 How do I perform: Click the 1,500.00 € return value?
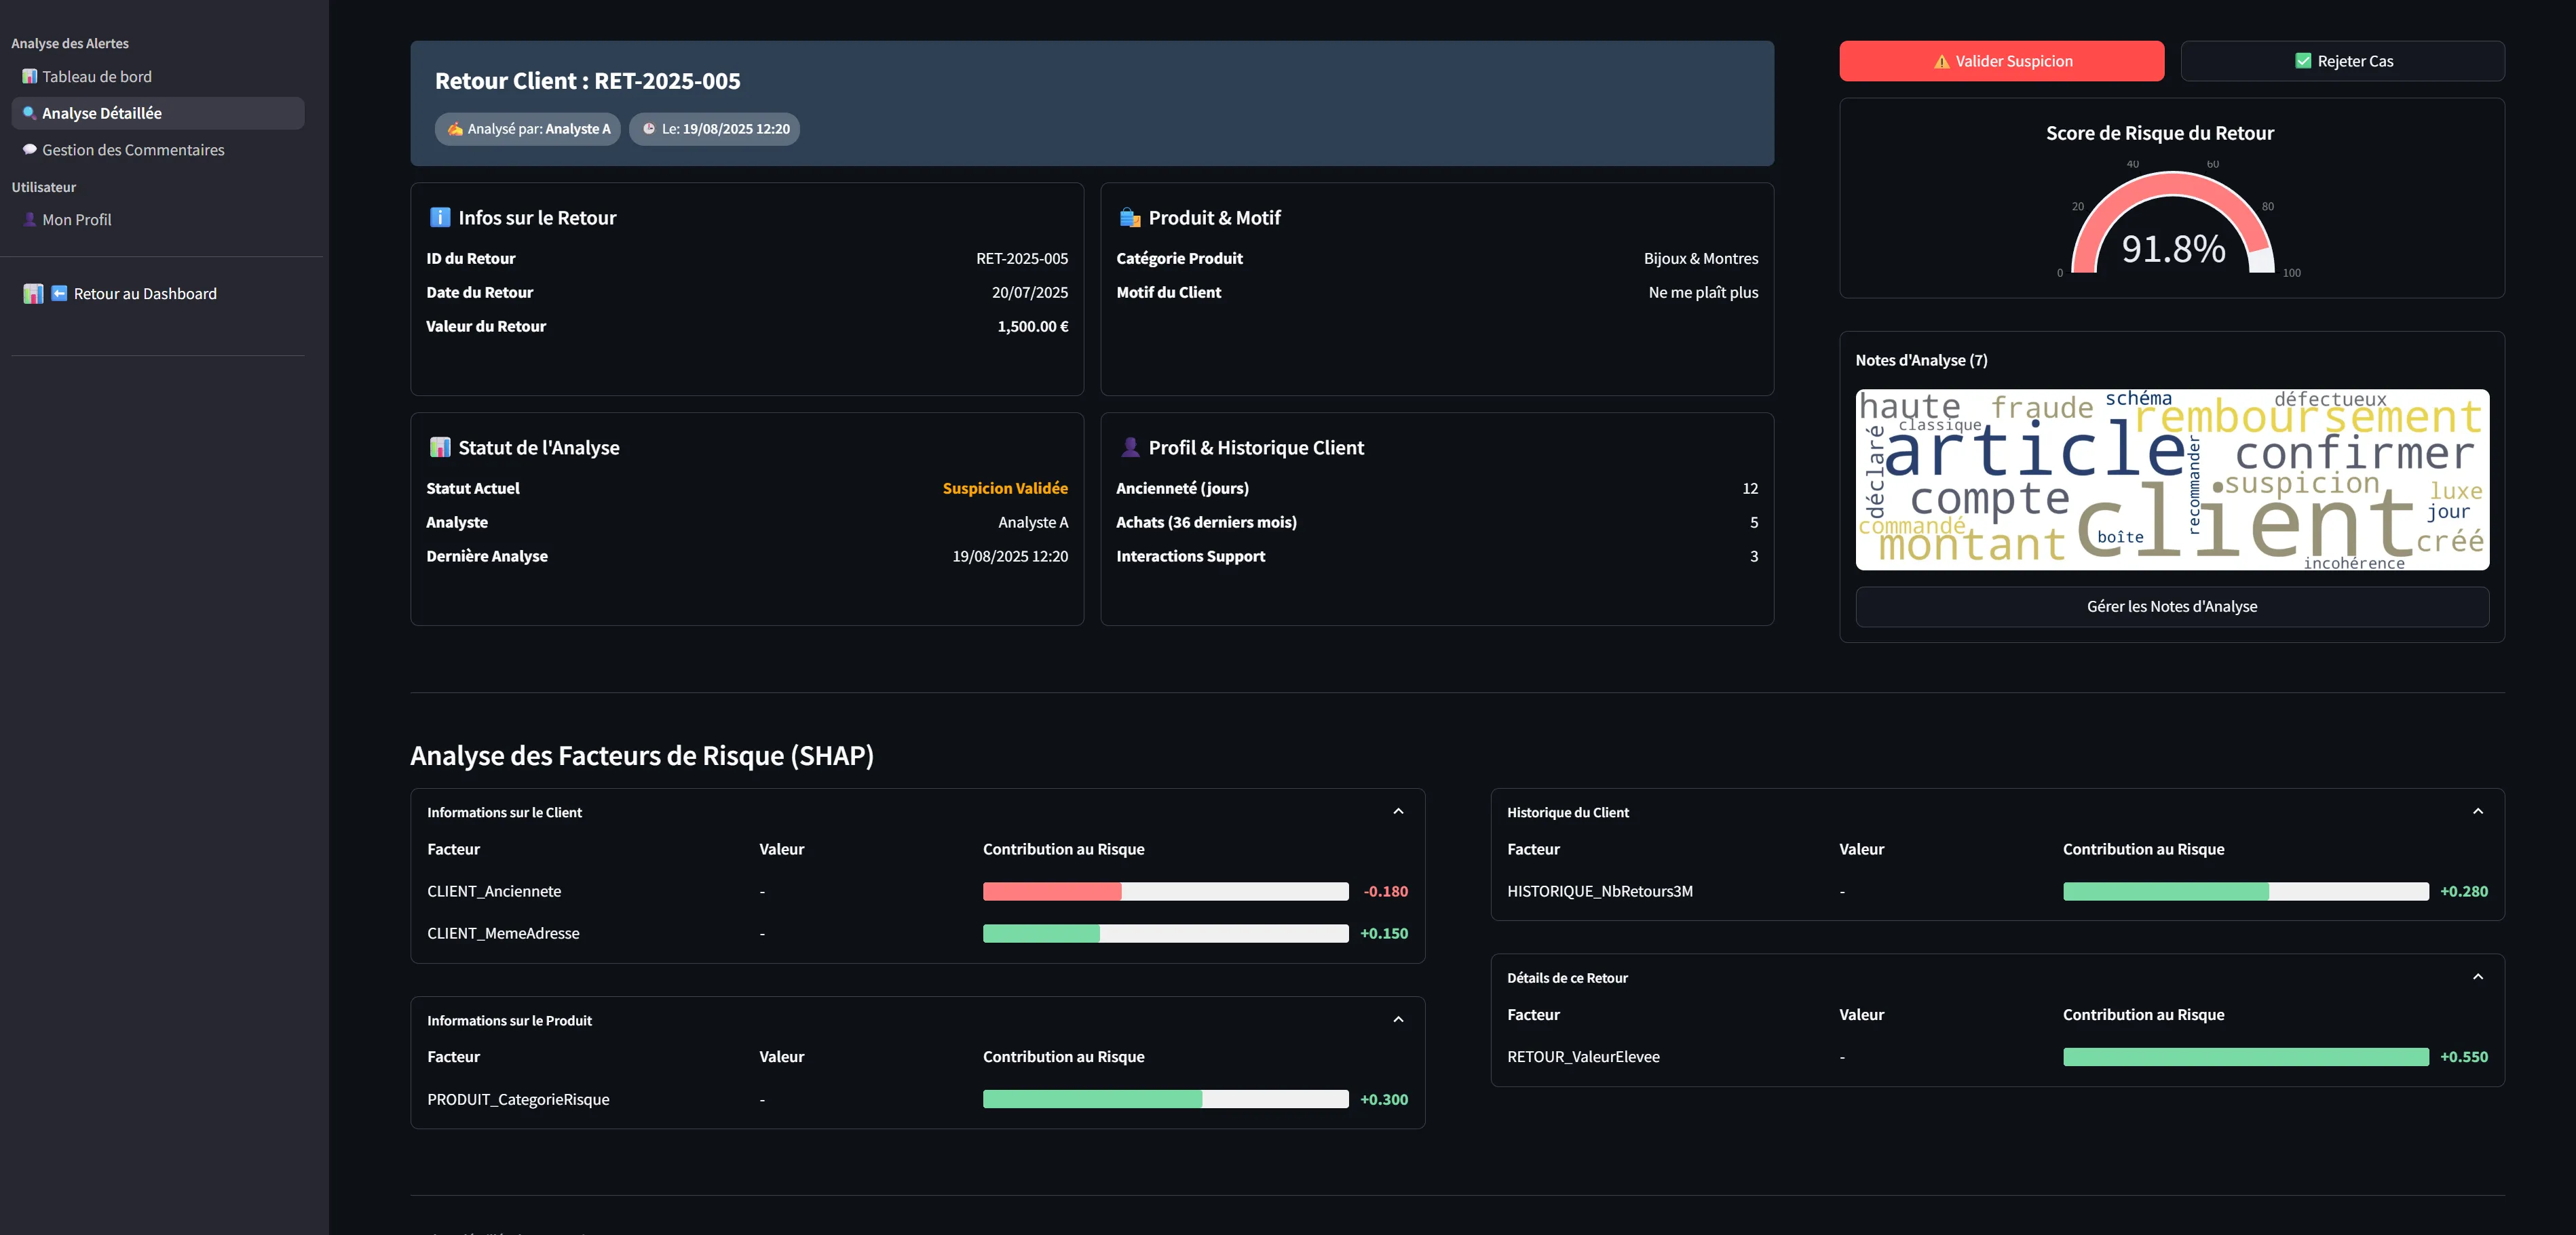(1033, 327)
